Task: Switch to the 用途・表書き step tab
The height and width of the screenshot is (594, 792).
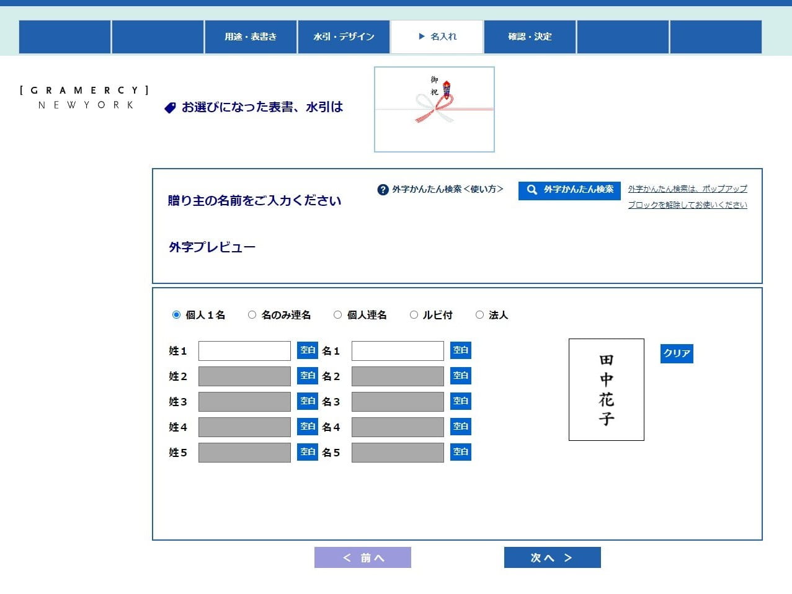Action: 251,37
